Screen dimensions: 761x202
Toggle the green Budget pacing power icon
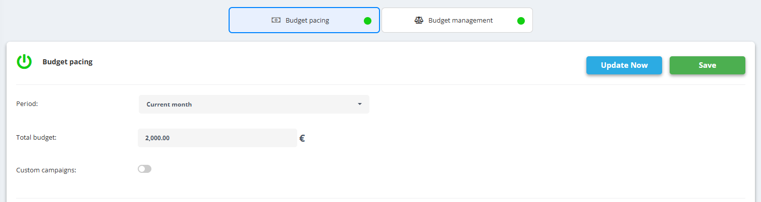click(x=24, y=62)
